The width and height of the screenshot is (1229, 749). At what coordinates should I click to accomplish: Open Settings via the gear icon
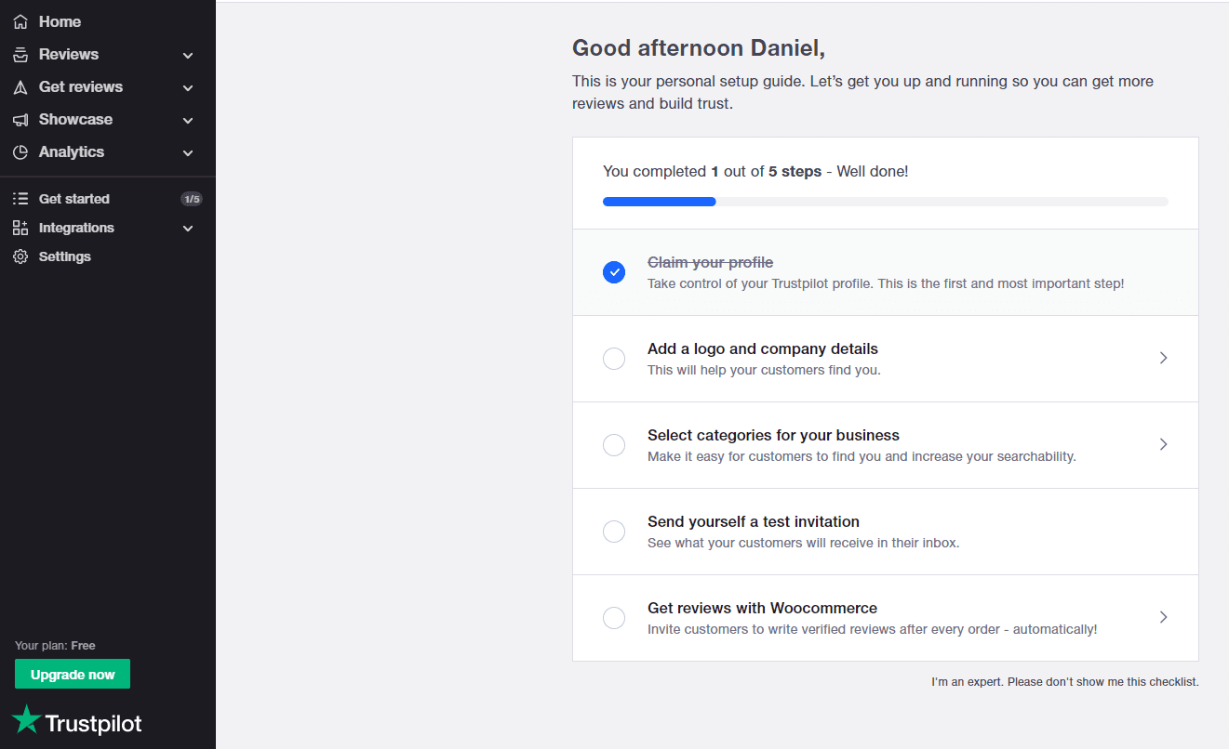pos(20,256)
